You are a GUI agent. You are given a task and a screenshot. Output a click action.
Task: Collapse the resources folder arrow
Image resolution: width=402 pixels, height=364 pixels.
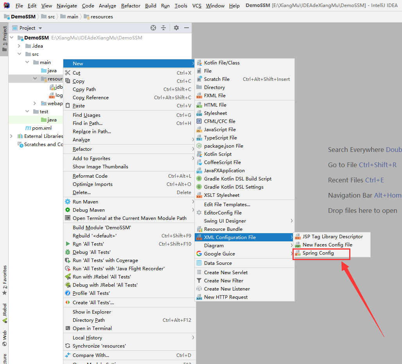point(35,79)
